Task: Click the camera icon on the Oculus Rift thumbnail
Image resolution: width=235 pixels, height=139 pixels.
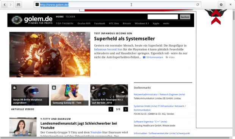Action: (x=94, y=87)
